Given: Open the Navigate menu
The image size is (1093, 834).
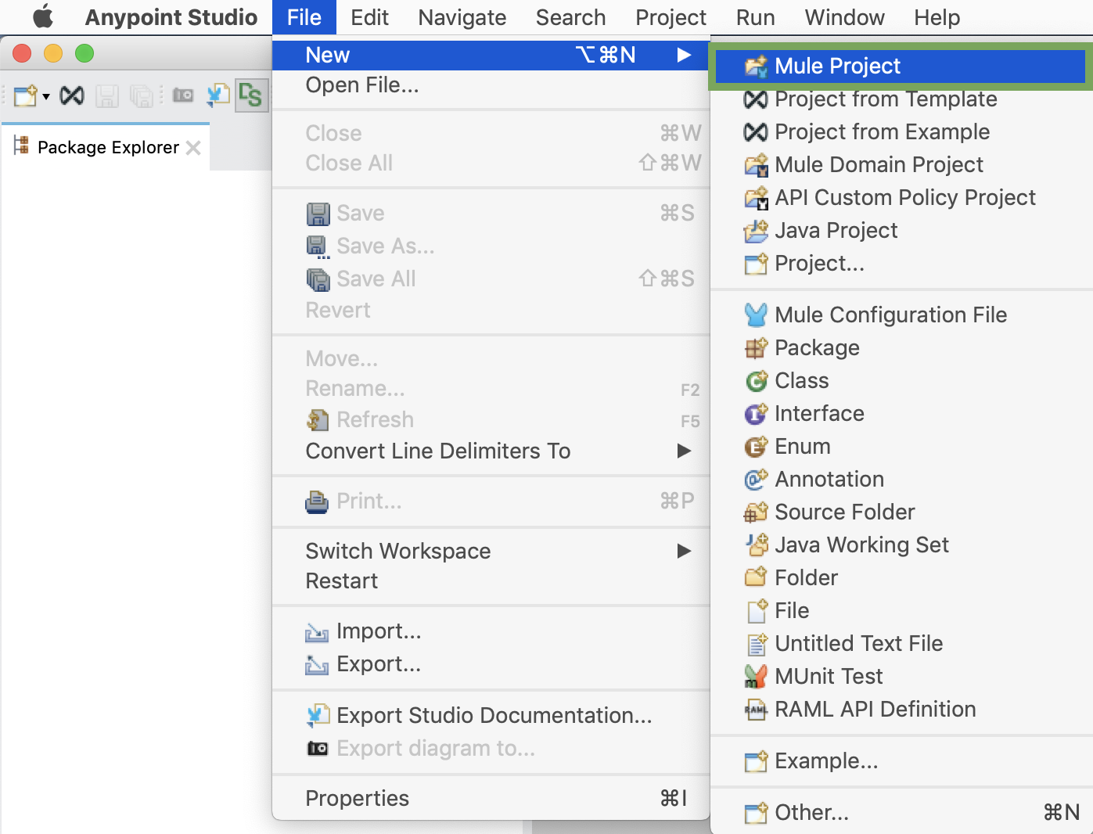Looking at the screenshot, I should [462, 16].
